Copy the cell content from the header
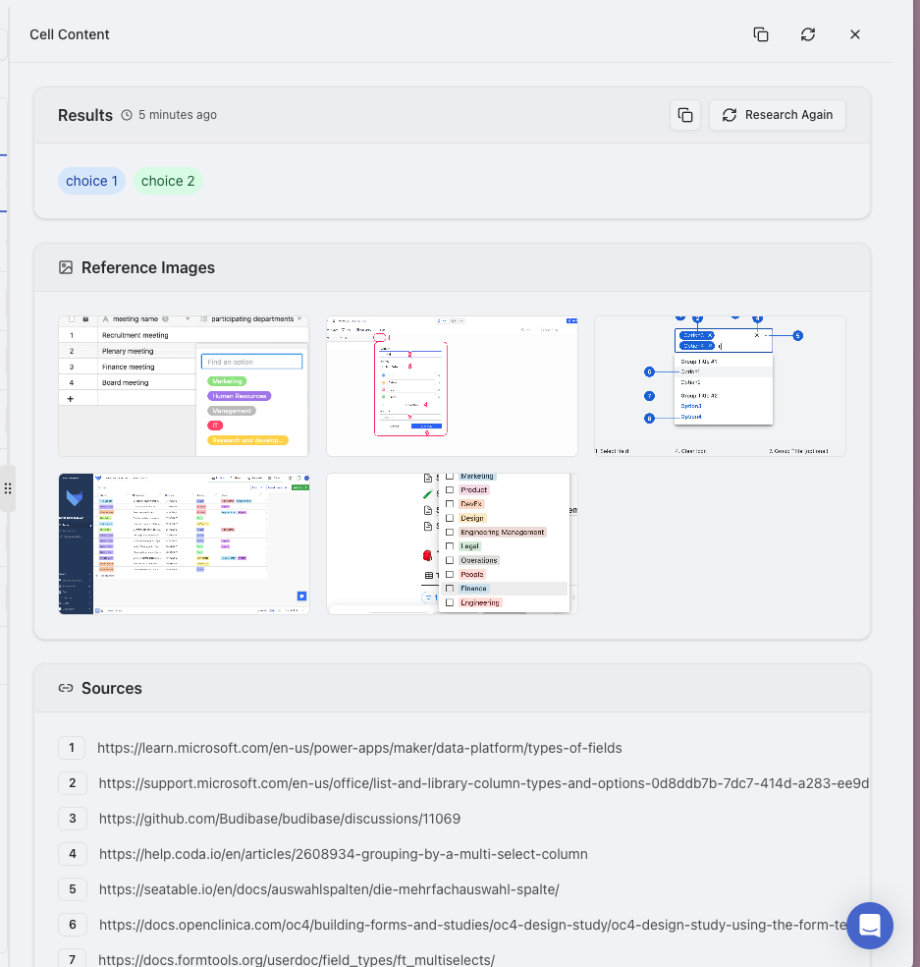Viewport: 920px width, 967px height. pos(761,33)
